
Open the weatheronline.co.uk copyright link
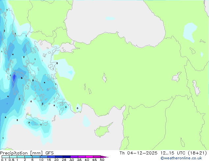181,158
